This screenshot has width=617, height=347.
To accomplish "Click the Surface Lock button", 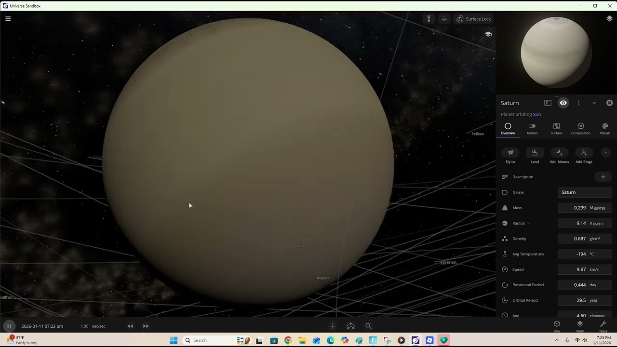I will coord(473,19).
